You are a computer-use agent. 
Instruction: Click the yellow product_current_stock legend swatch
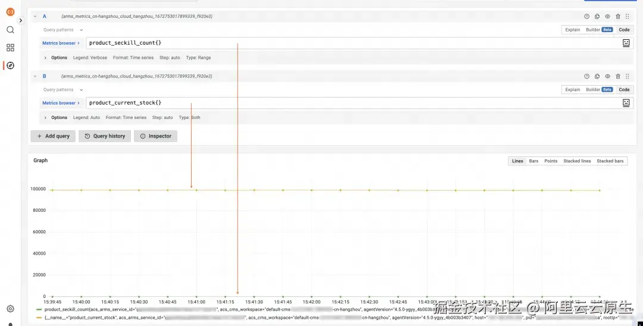[x=39, y=318]
